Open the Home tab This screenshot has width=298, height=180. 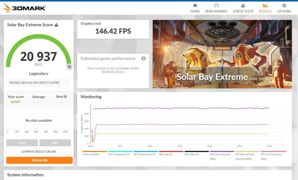click(x=195, y=8)
